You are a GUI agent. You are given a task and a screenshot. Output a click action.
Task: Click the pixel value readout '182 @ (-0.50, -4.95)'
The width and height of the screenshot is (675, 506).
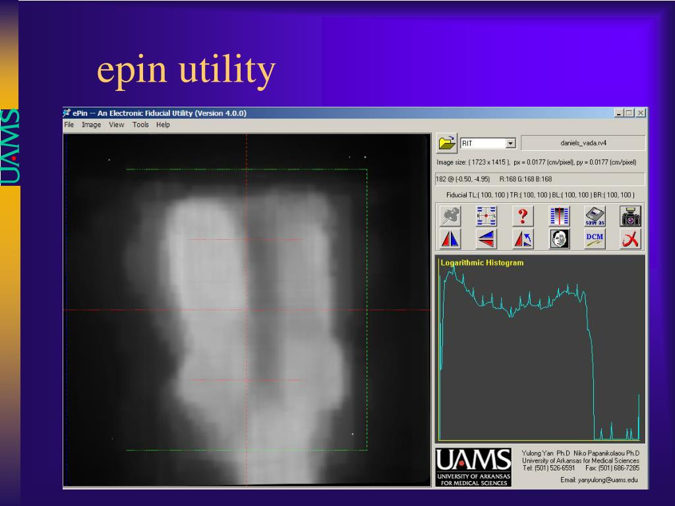point(463,179)
